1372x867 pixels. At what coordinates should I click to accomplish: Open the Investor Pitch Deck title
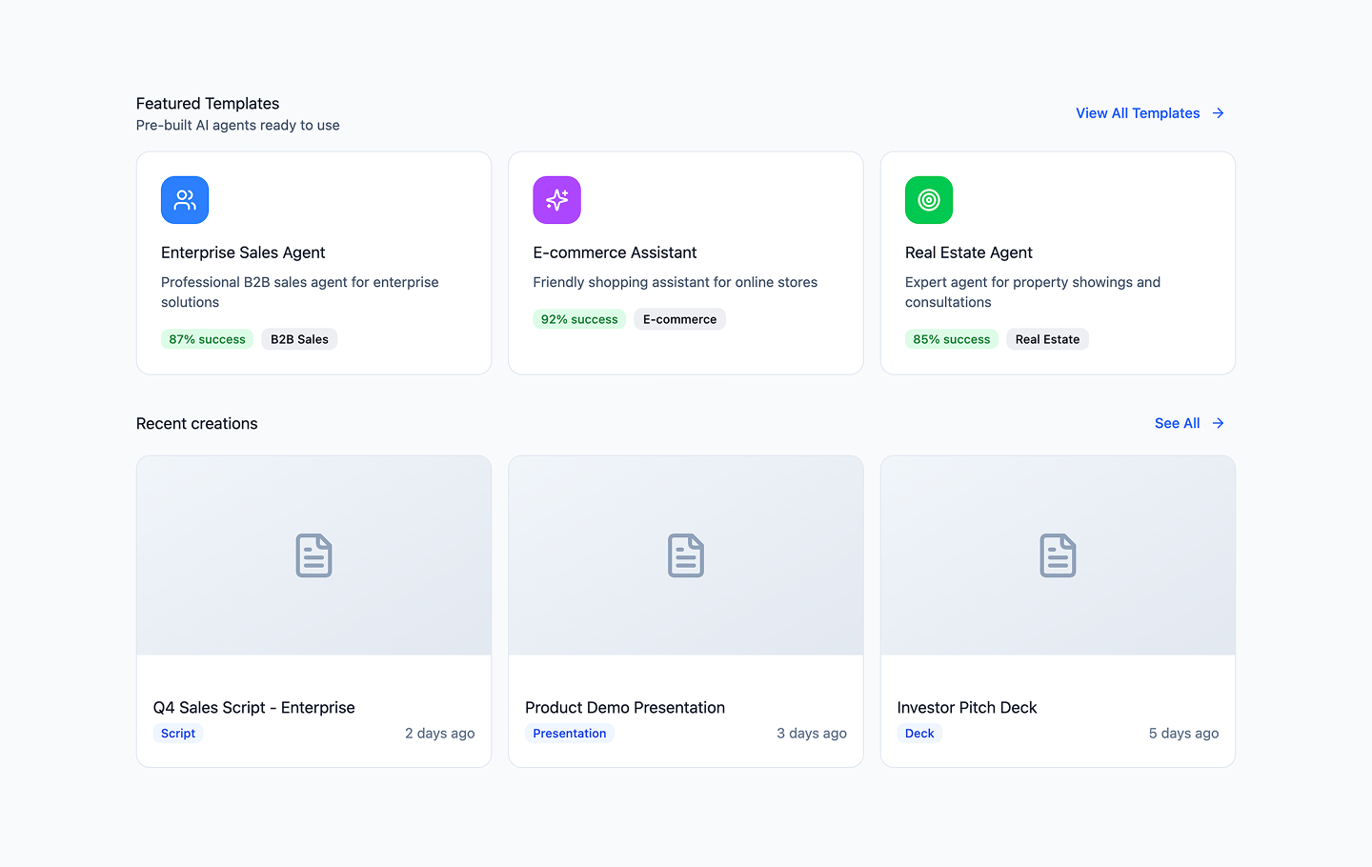pyautogui.click(x=966, y=708)
